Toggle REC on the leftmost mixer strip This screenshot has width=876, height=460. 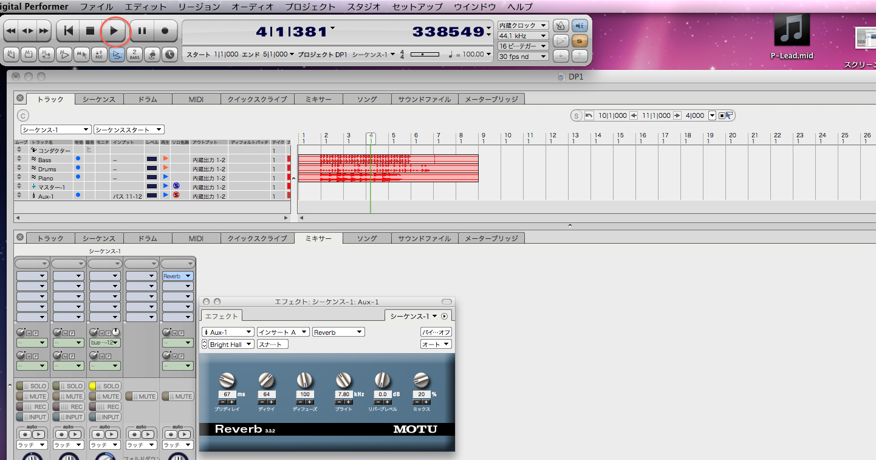(32, 407)
